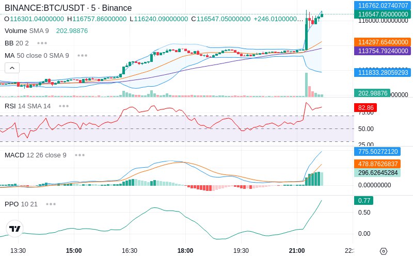Image resolution: width=413 pixels, height=258 pixels.
Task: Click the lower Bollinger label 111833.28059293
Action: [x=383, y=72]
